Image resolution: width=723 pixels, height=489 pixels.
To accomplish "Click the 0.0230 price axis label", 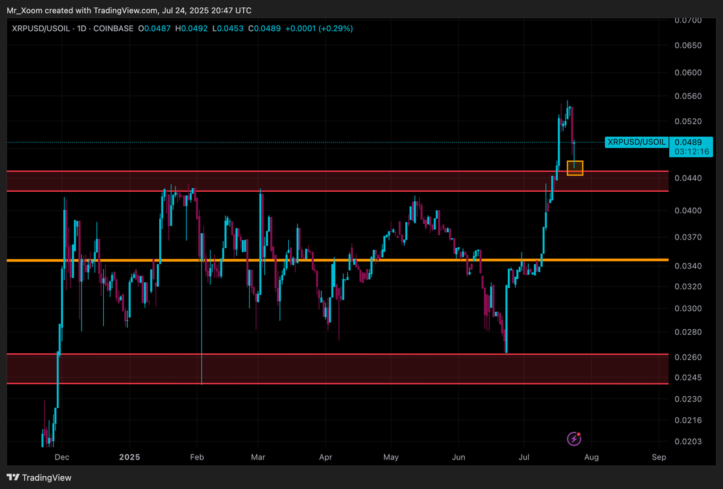I will (688, 399).
